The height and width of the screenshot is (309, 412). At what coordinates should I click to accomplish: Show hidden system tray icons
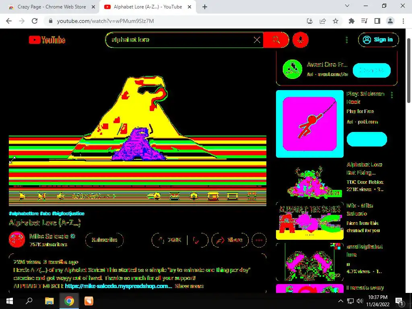point(340,301)
